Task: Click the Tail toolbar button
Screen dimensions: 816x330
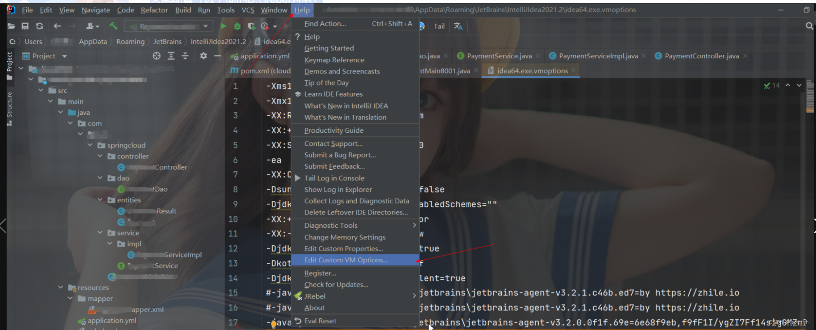Action: (439, 26)
